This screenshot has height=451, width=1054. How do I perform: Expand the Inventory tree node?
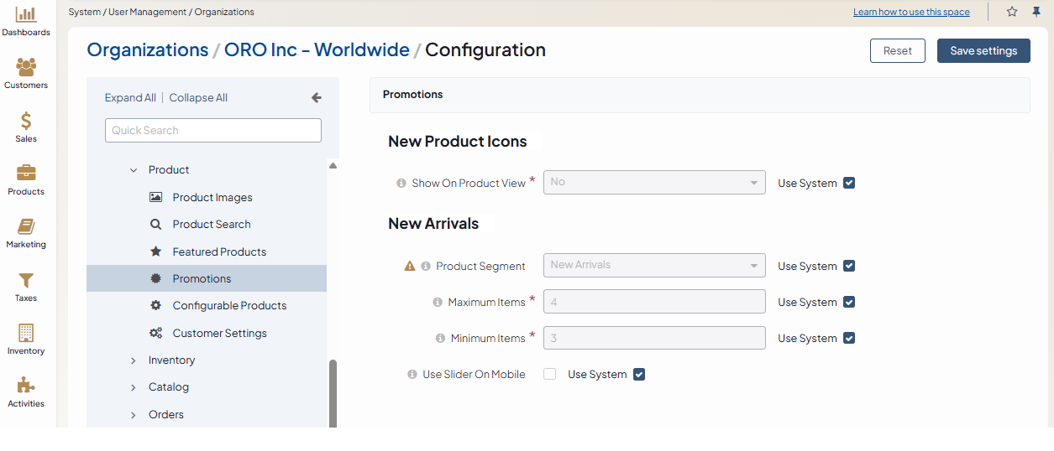tap(134, 360)
